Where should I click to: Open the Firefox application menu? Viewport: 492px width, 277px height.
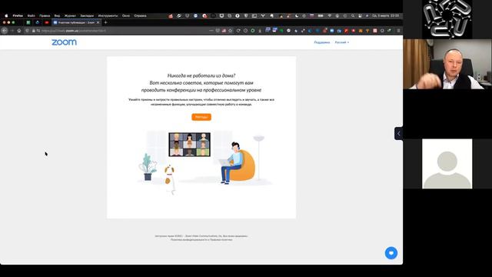pyautogui.click(x=18, y=15)
